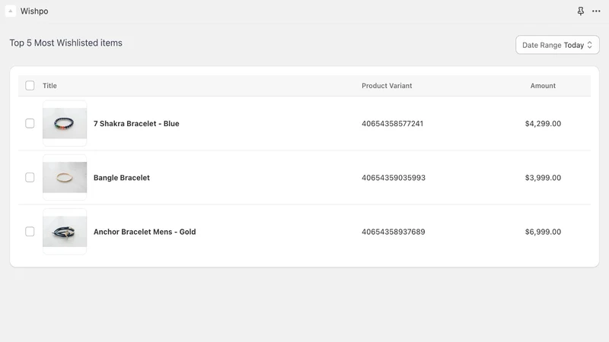
Task: Click the Wishpo app logo icon
Action: [11, 11]
